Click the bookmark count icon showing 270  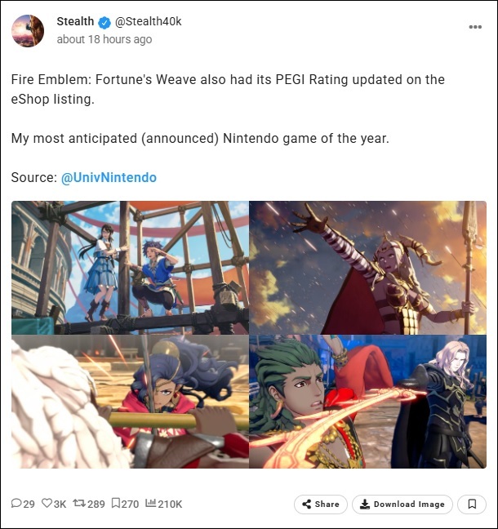coord(115,504)
